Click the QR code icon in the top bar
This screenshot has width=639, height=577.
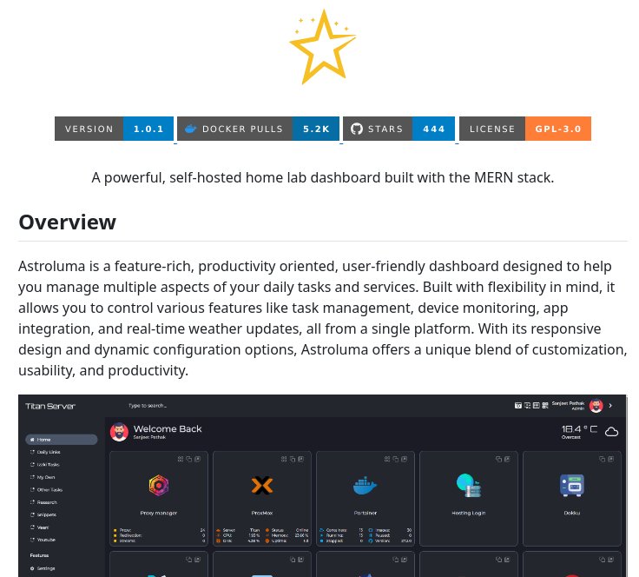(x=545, y=406)
